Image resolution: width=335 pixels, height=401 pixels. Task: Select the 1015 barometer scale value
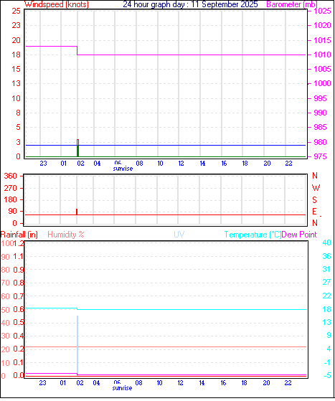[x=322, y=40]
